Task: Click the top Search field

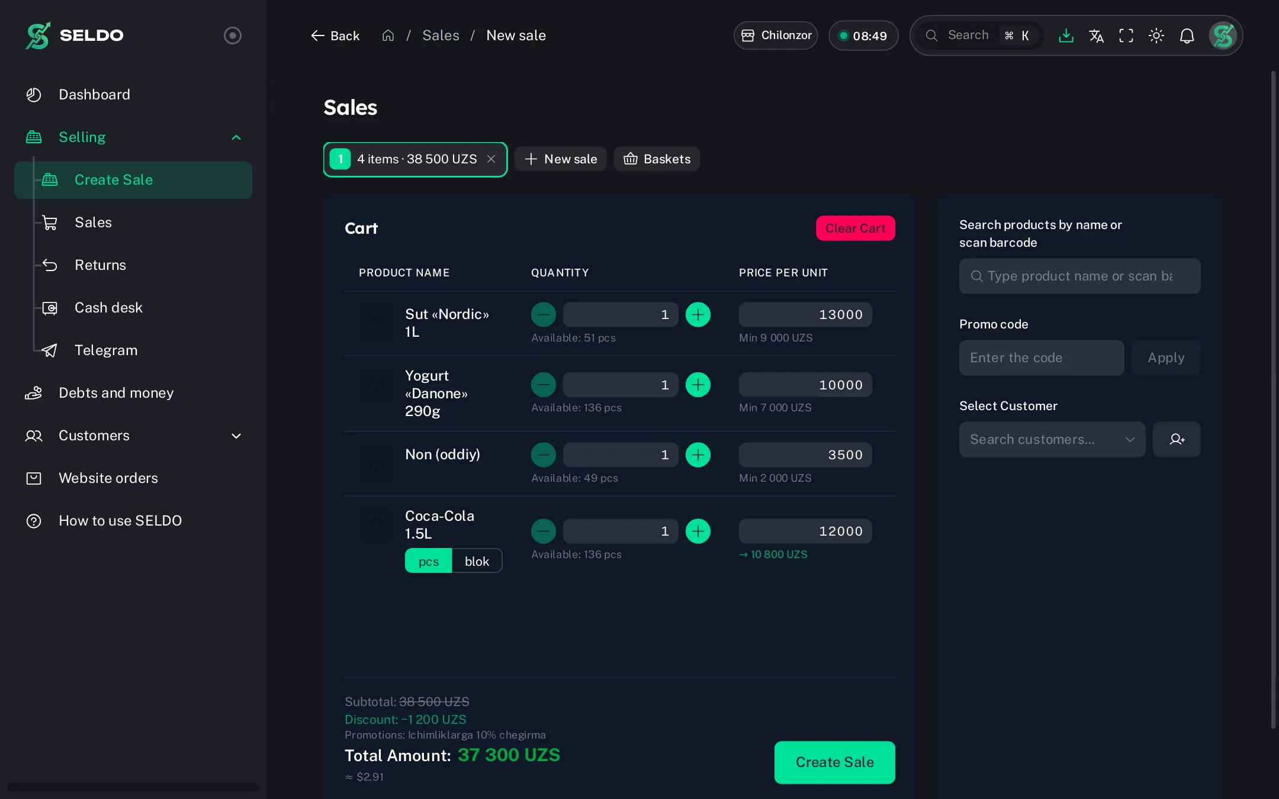Action: pyautogui.click(x=979, y=36)
